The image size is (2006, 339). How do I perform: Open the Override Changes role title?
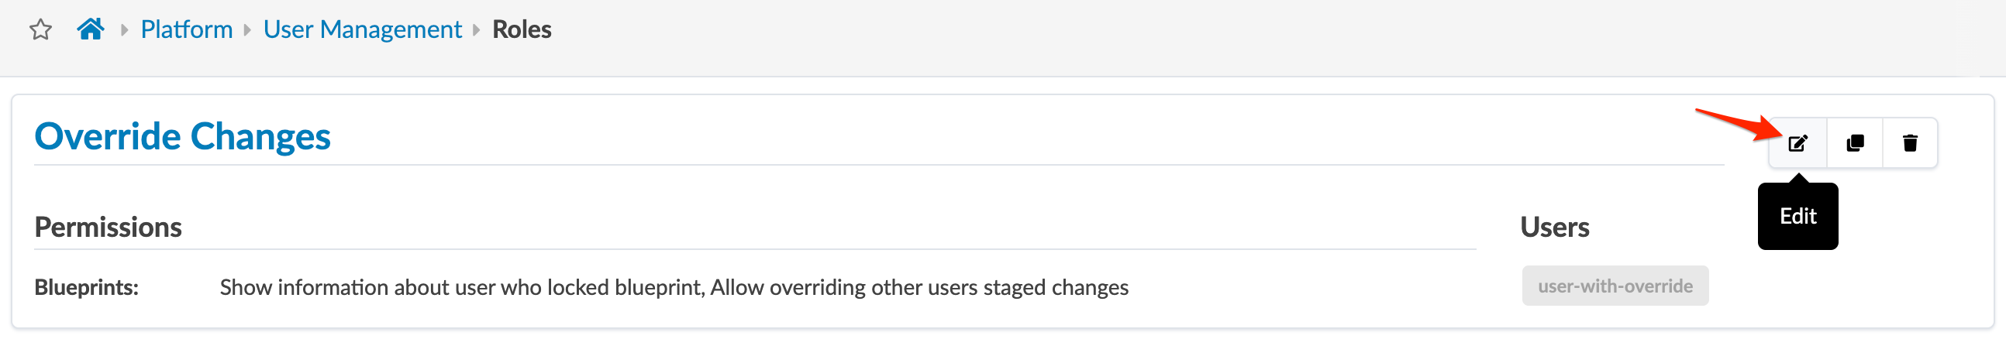click(182, 136)
